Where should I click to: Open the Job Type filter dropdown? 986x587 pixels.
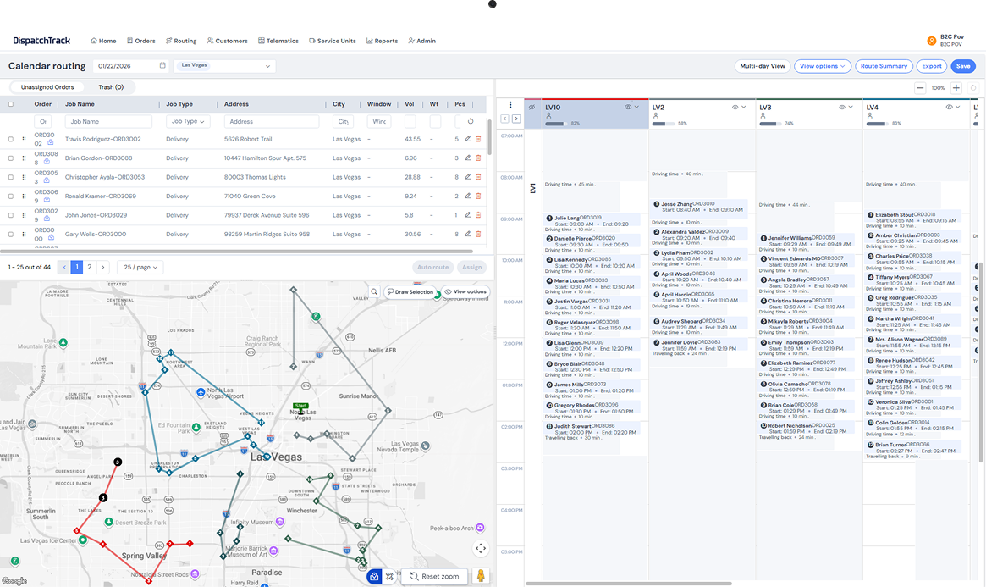click(187, 121)
